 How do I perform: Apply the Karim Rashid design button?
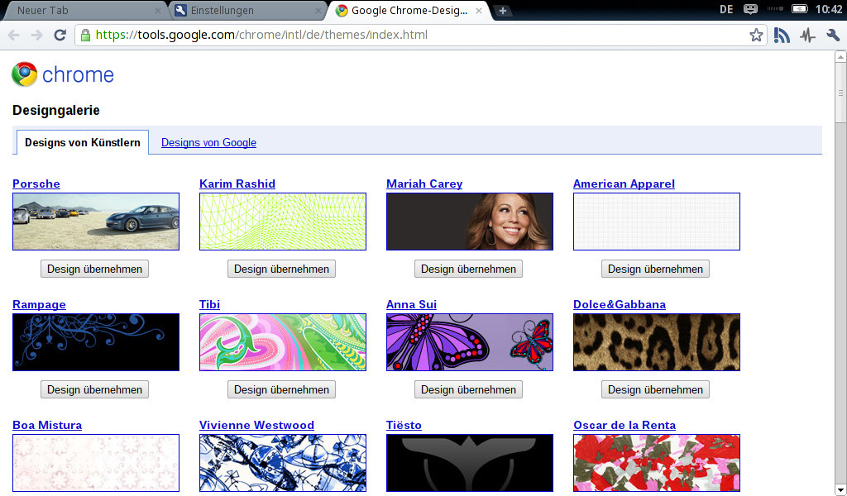click(281, 269)
